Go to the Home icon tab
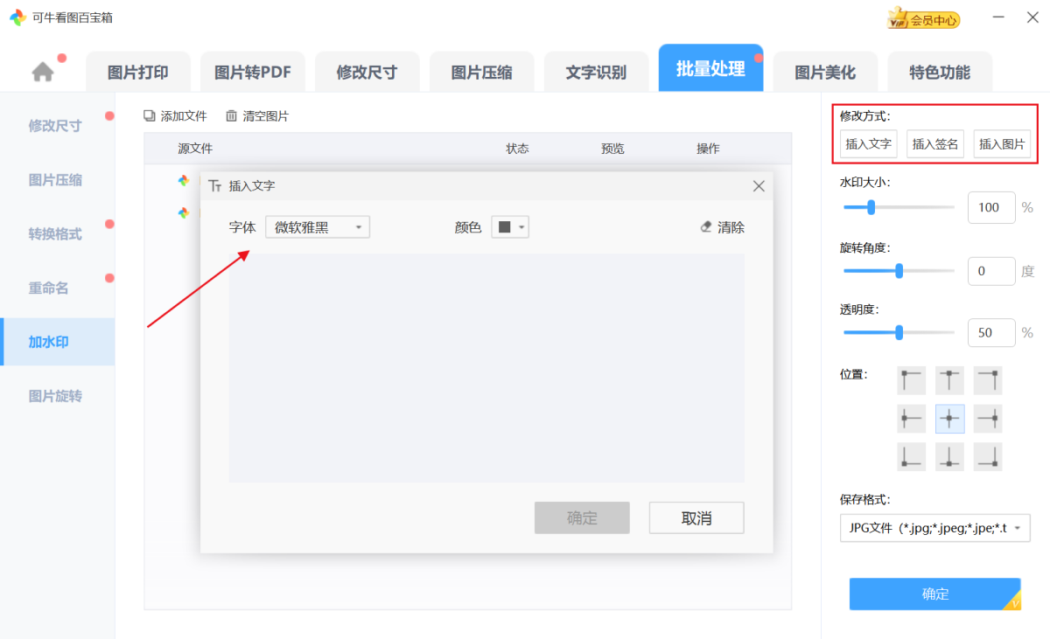The width and height of the screenshot is (1050, 639). pos(43,73)
